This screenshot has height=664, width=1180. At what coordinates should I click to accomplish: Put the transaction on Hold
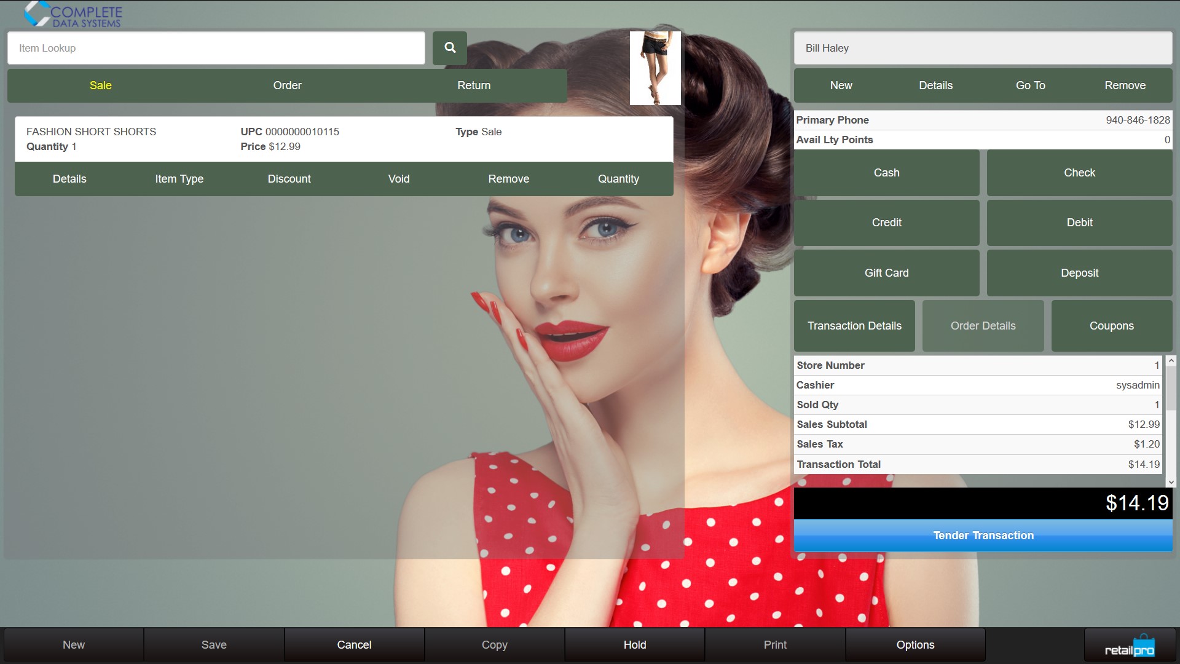634,645
